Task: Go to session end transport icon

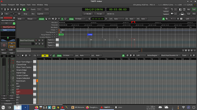Action: click(11, 9)
